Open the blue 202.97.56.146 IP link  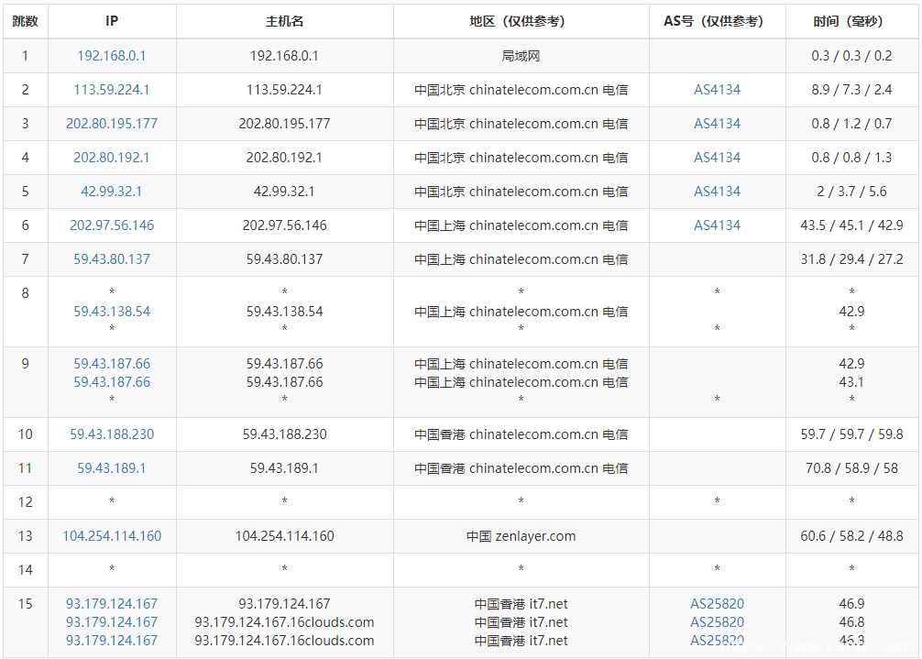click(112, 225)
